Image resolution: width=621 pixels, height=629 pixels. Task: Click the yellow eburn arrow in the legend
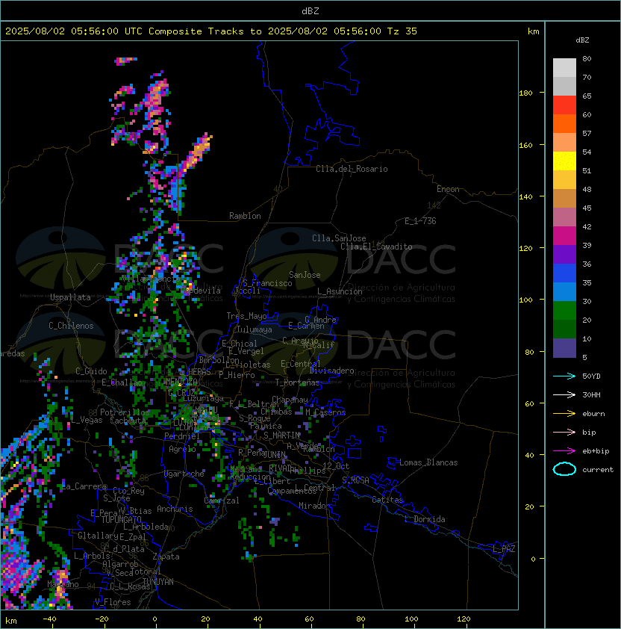click(564, 414)
